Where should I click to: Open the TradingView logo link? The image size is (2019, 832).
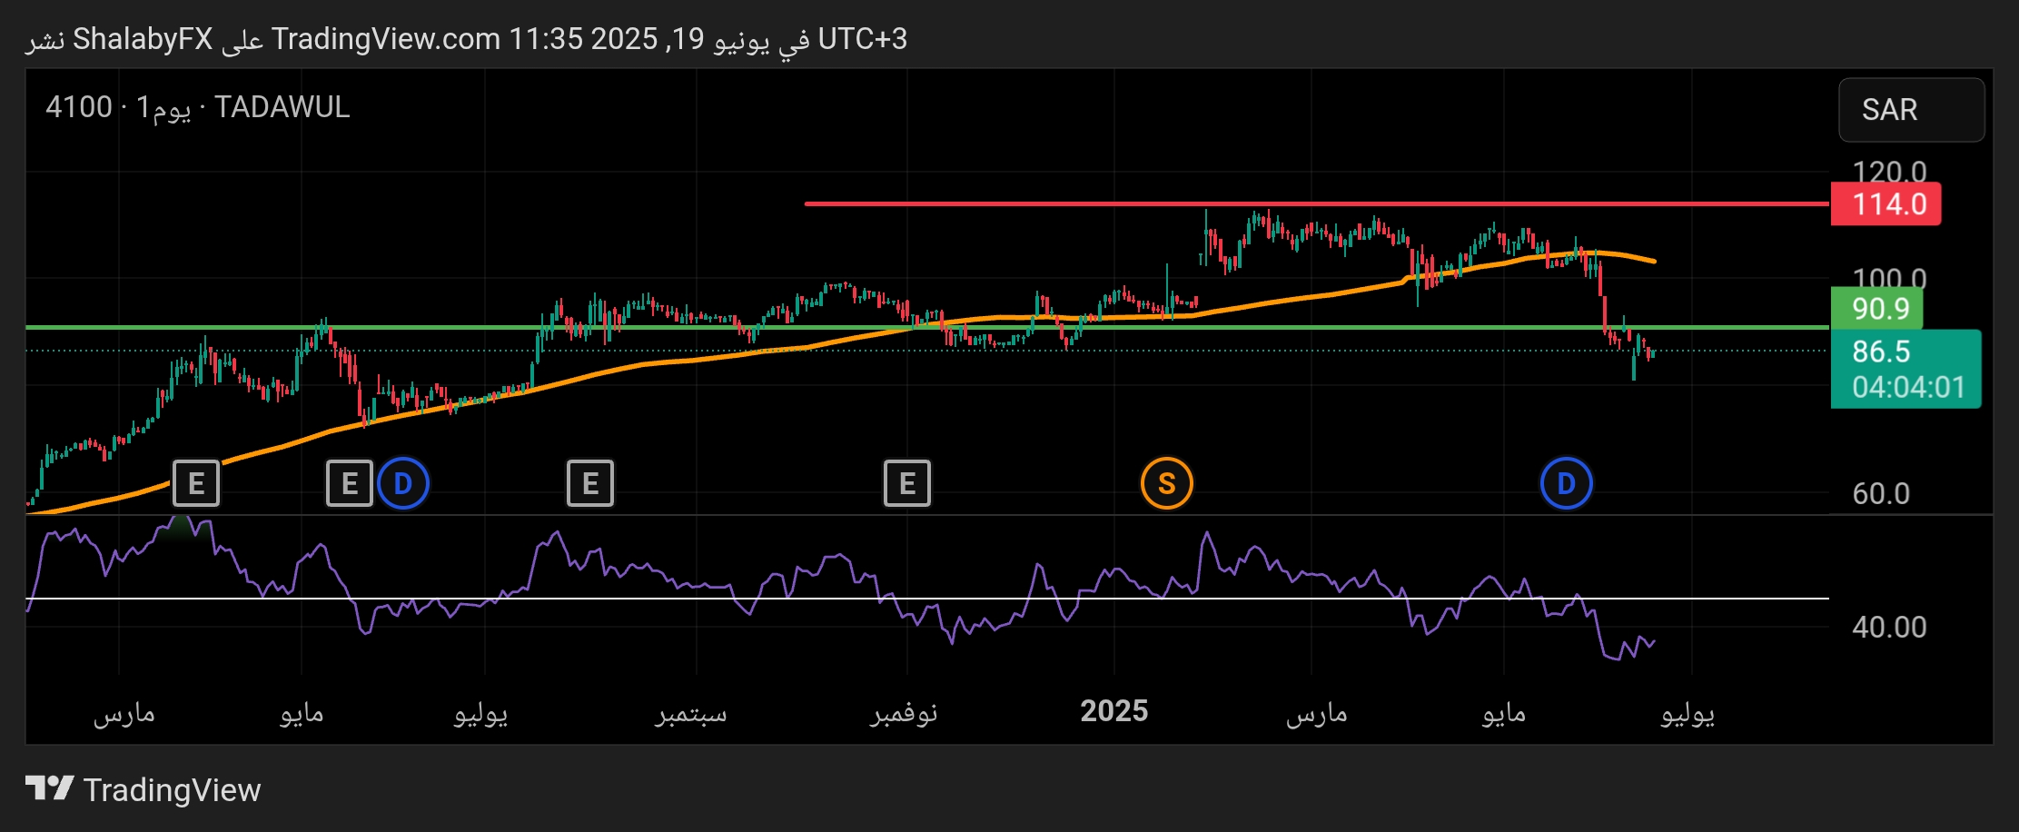144,790
